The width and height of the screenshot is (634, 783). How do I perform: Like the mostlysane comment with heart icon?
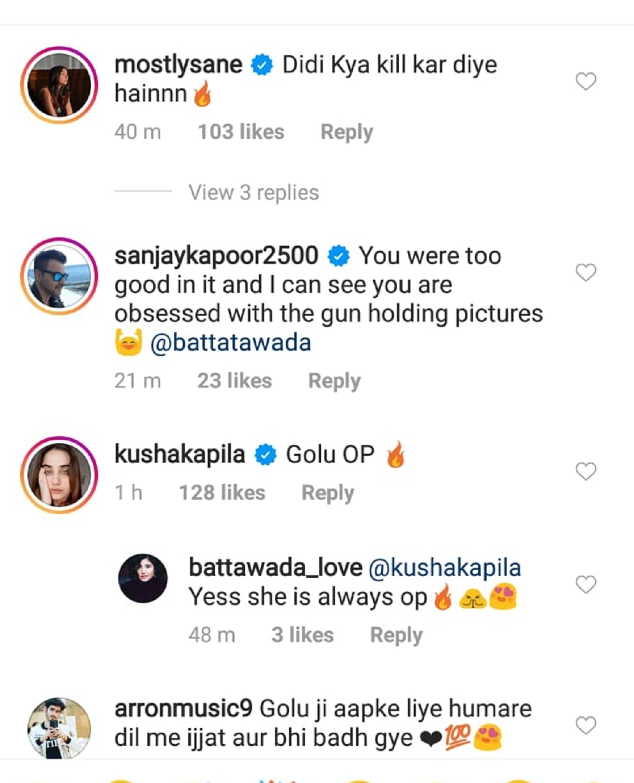[x=585, y=81]
